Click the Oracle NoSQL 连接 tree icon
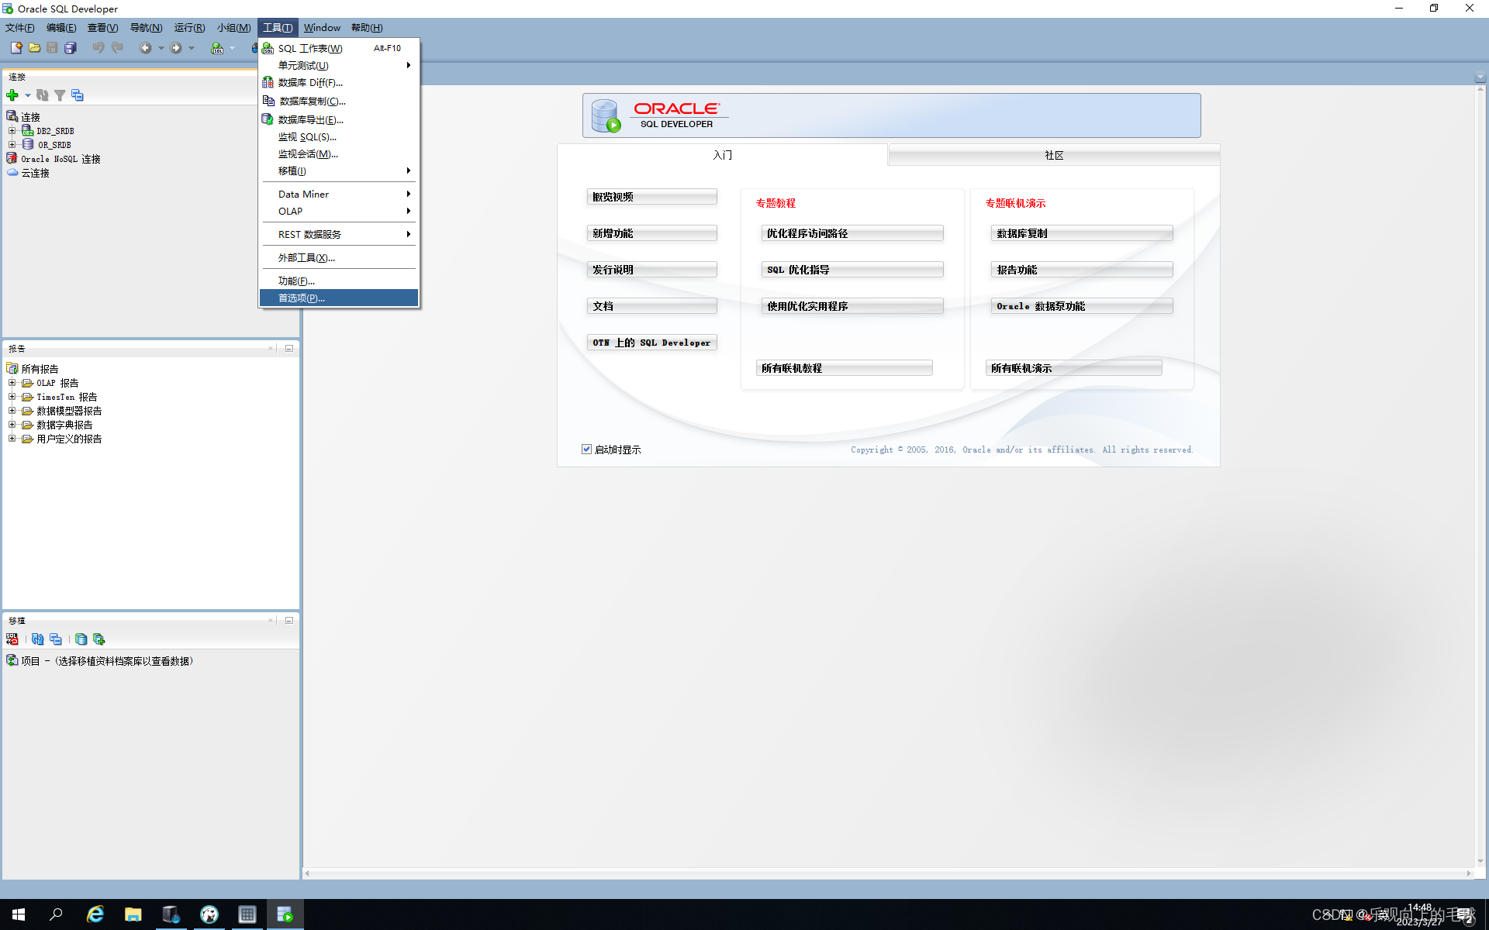The image size is (1489, 930). 12,159
